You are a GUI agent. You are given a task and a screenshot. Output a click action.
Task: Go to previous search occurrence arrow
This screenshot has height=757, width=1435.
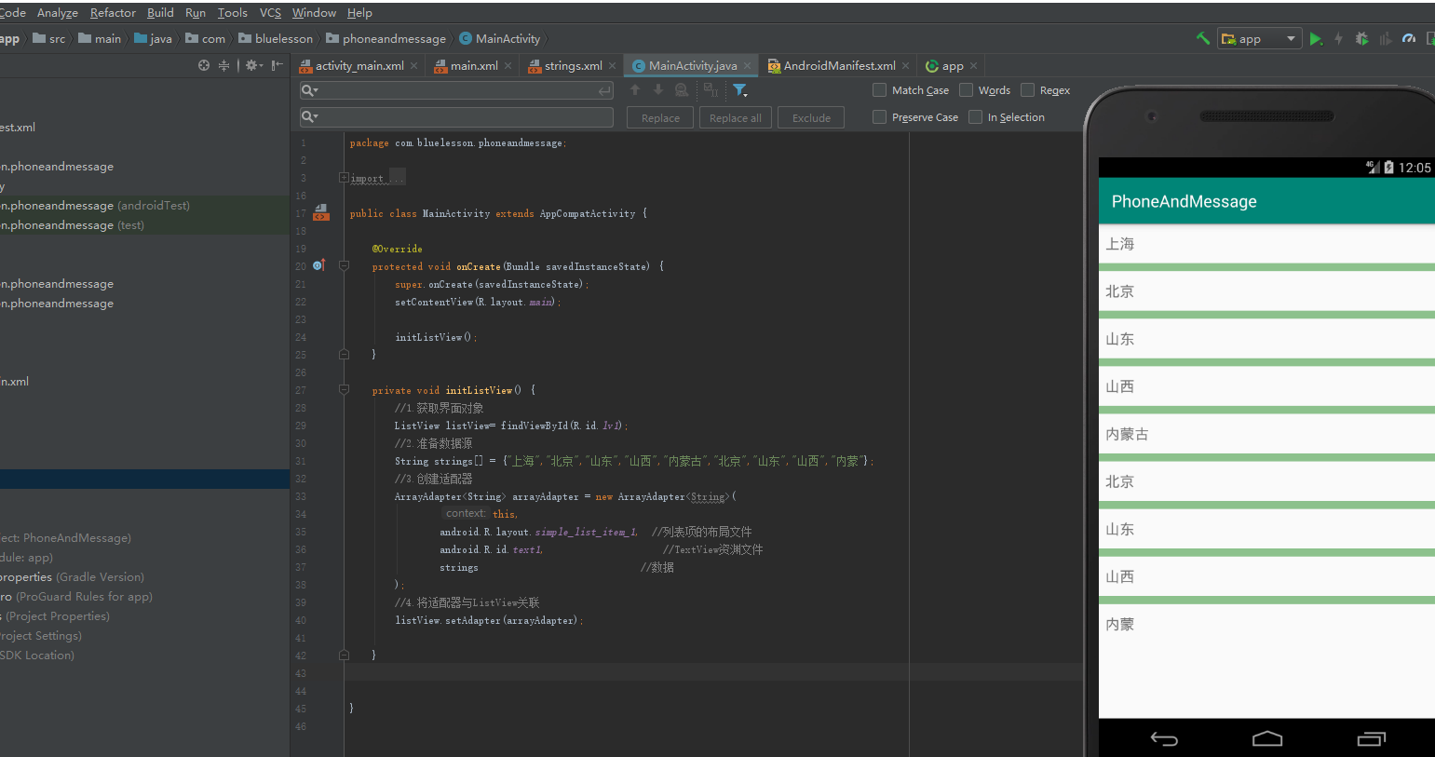pyautogui.click(x=635, y=90)
